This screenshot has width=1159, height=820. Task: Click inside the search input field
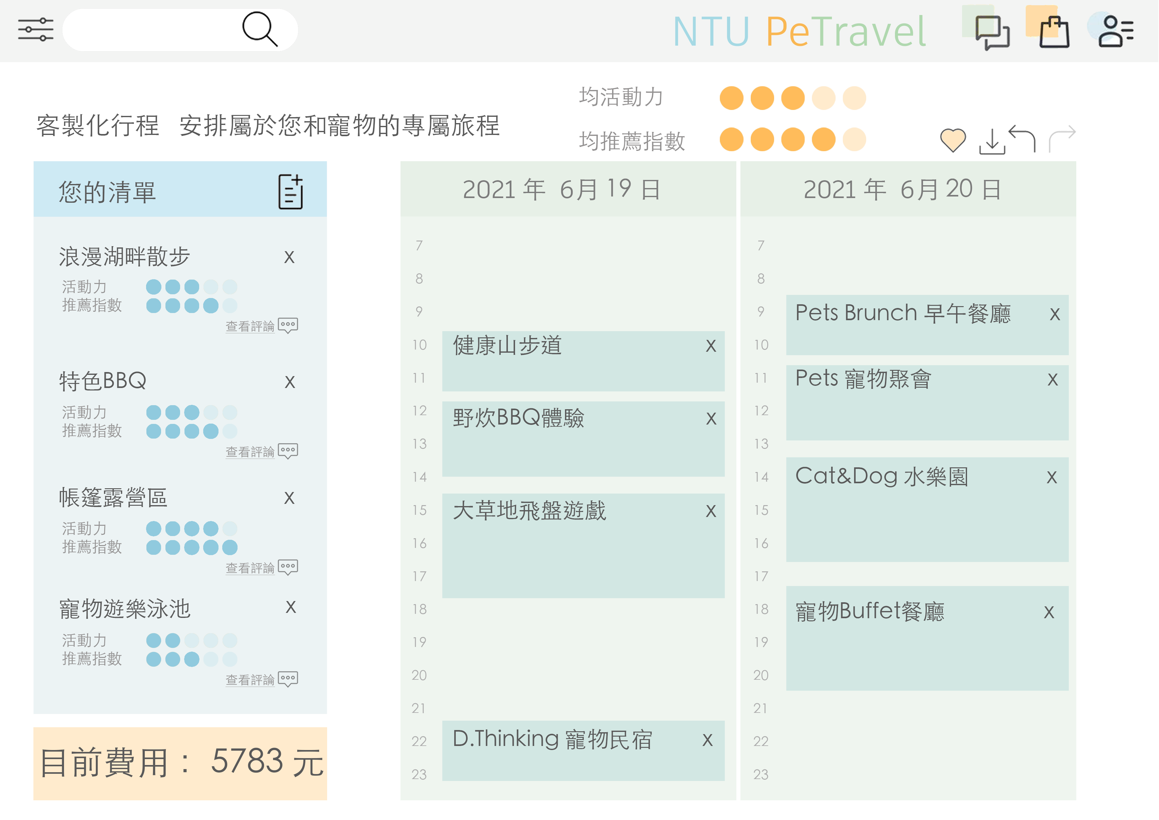(x=151, y=29)
